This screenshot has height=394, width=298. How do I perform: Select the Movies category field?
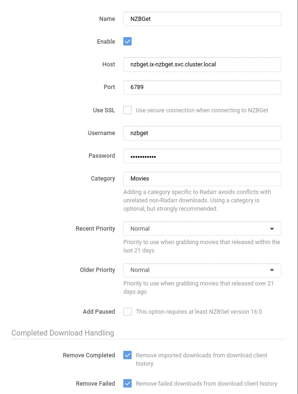coord(202,178)
